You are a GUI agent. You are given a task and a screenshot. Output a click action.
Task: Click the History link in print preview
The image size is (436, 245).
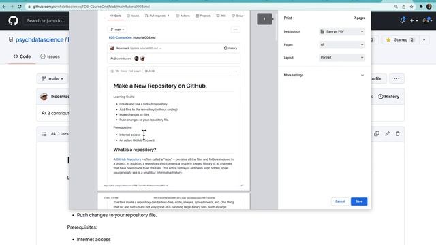[230, 48]
